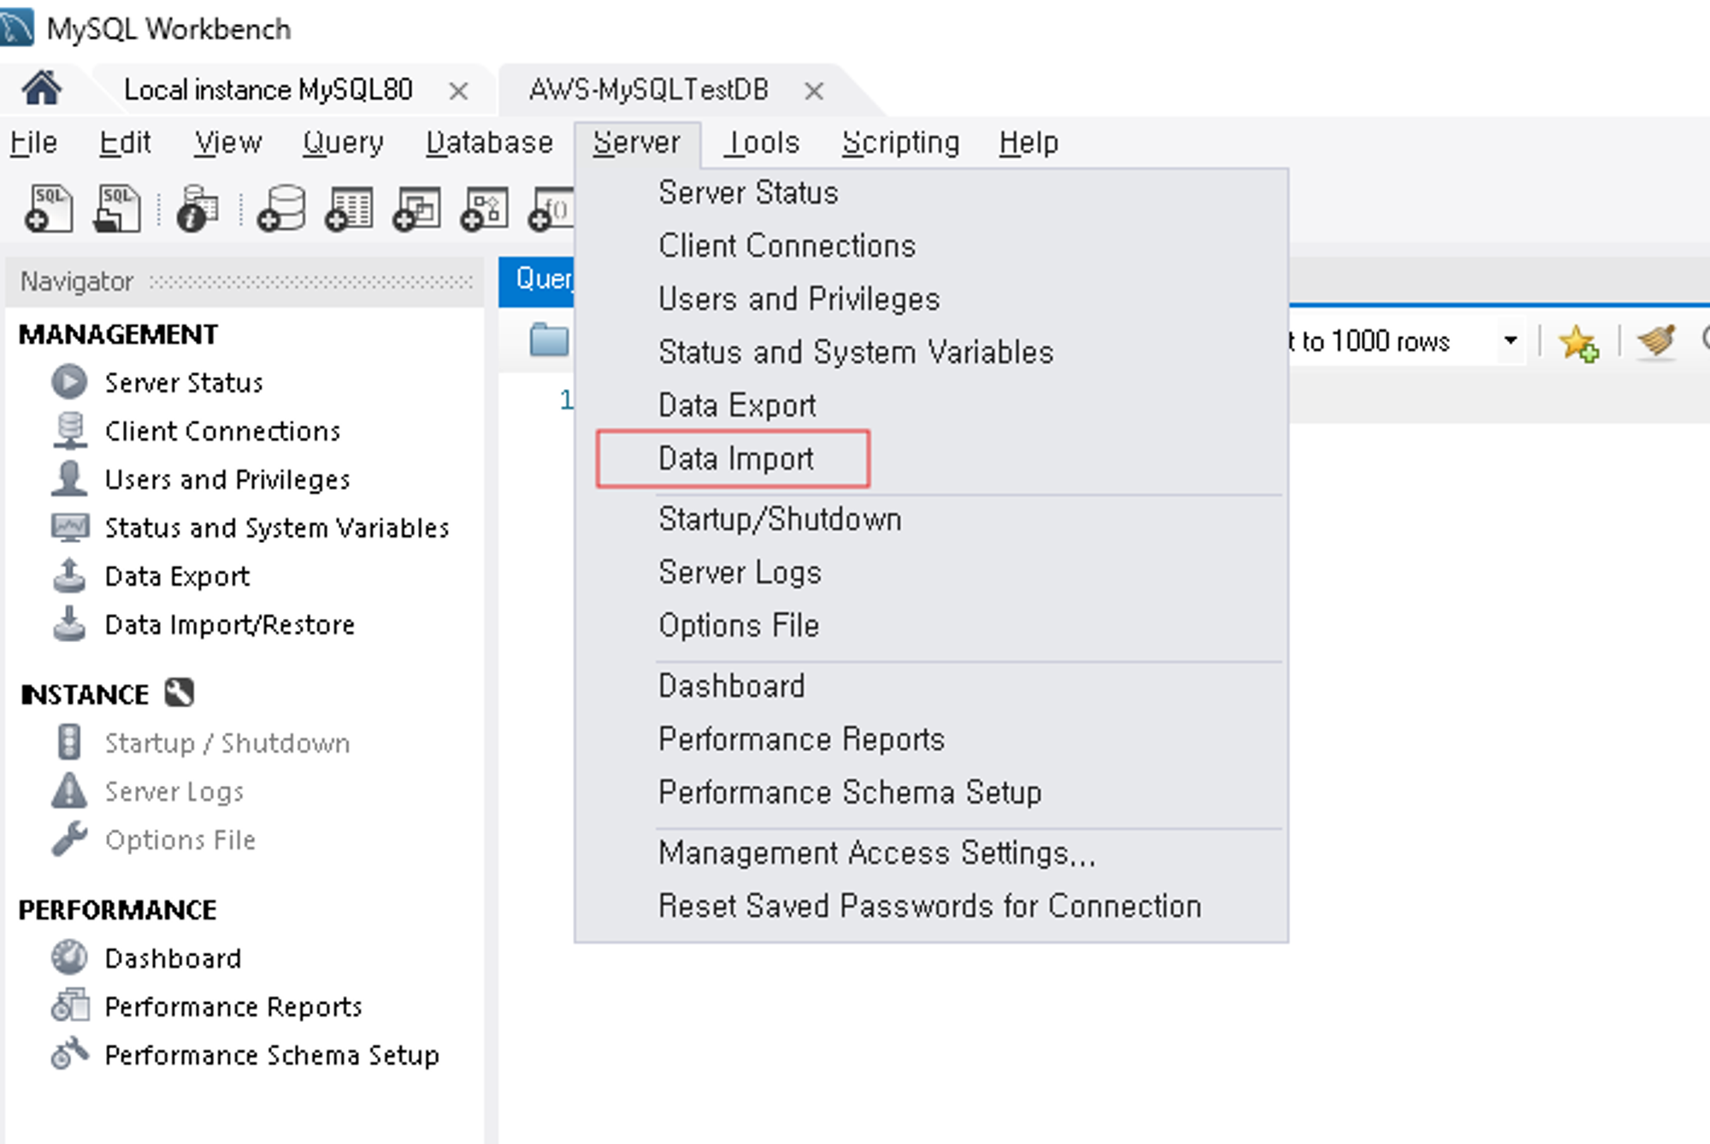This screenshot has height=1144, width=1710.
Task: Open Users and Privileges in Navigator
Action: click(x=227, y=480)
